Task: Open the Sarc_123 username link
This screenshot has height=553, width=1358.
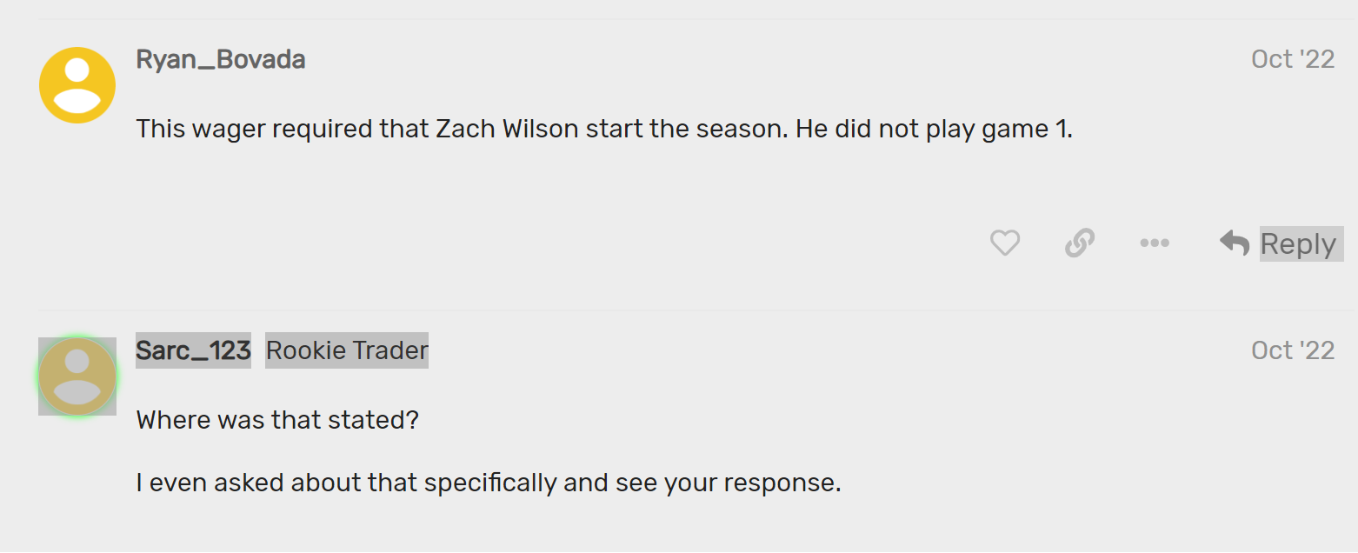Action: pos(193,350)
